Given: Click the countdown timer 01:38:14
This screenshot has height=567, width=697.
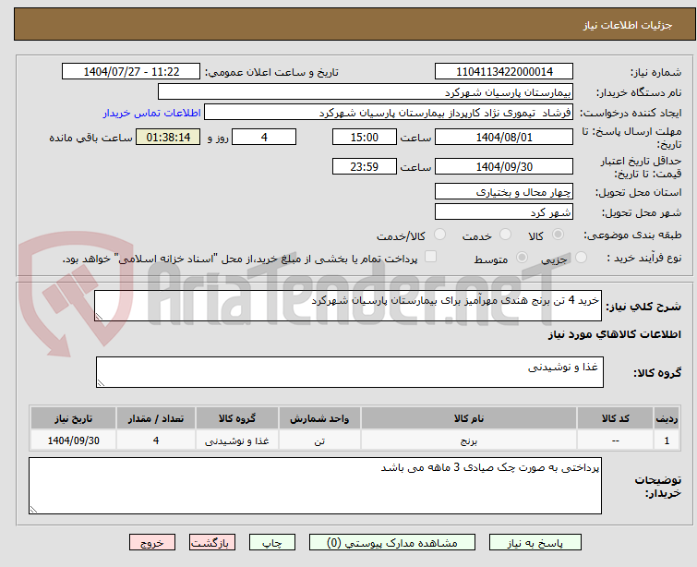Looking at the screenshot, I should tap(168, 137).
